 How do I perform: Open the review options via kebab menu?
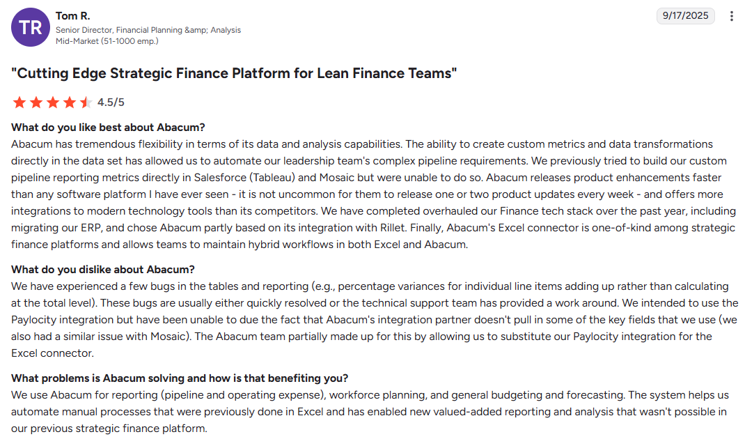tap(731, 15)
